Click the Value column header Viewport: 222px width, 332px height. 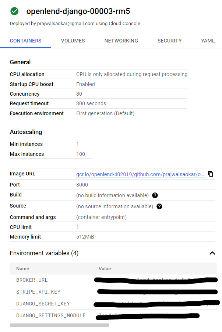tap(105, 269)
